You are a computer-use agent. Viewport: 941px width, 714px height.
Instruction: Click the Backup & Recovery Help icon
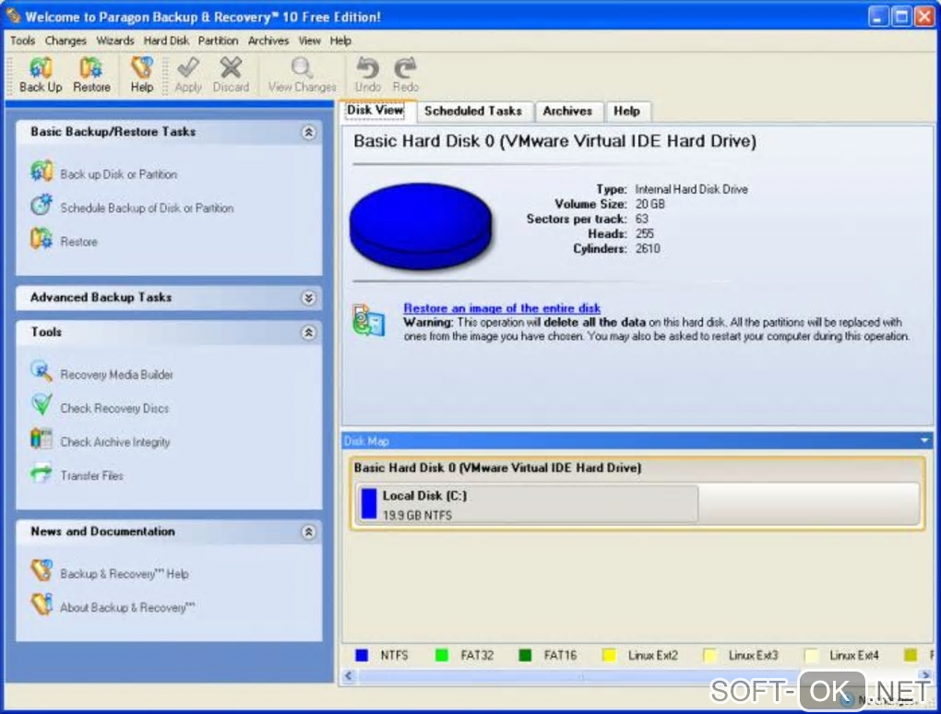pos(42,571)
